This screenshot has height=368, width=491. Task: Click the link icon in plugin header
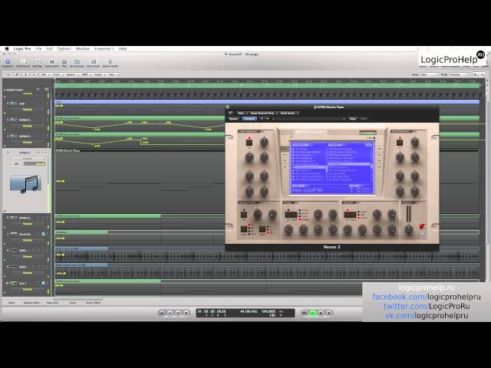pyautogui.click(x=230, y=113)
